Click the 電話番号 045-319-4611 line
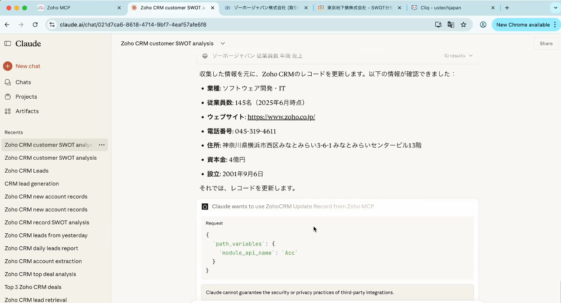Viewport: 561px width, 303px height. (241, 131)
